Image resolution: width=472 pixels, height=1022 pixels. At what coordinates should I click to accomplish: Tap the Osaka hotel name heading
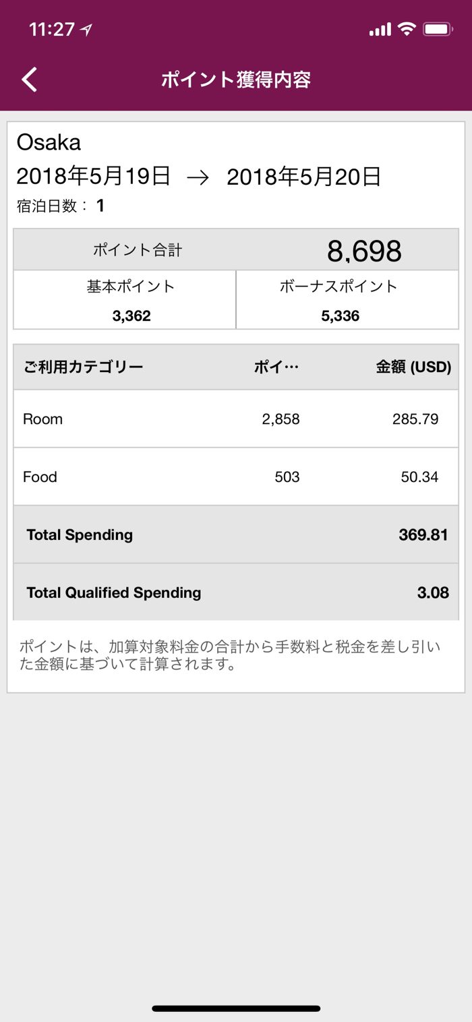point(49,142)
